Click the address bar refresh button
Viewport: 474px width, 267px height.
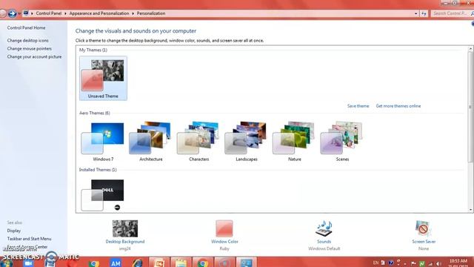pos(424,13)
